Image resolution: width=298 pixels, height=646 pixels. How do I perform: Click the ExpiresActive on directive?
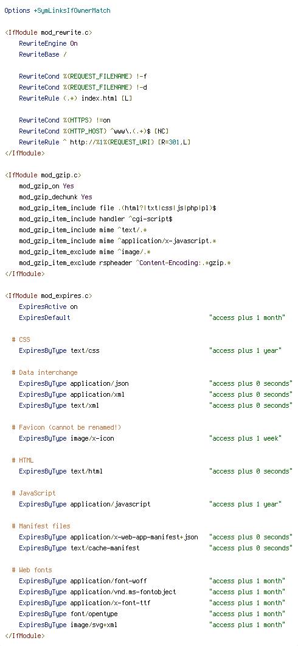(48, 307)
